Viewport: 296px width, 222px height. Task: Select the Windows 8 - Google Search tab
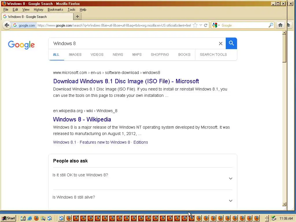pos(37,16)
